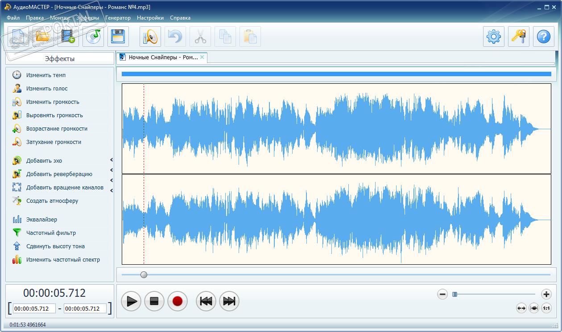Click the Copy toolbar icon

(x=225, y=37)
